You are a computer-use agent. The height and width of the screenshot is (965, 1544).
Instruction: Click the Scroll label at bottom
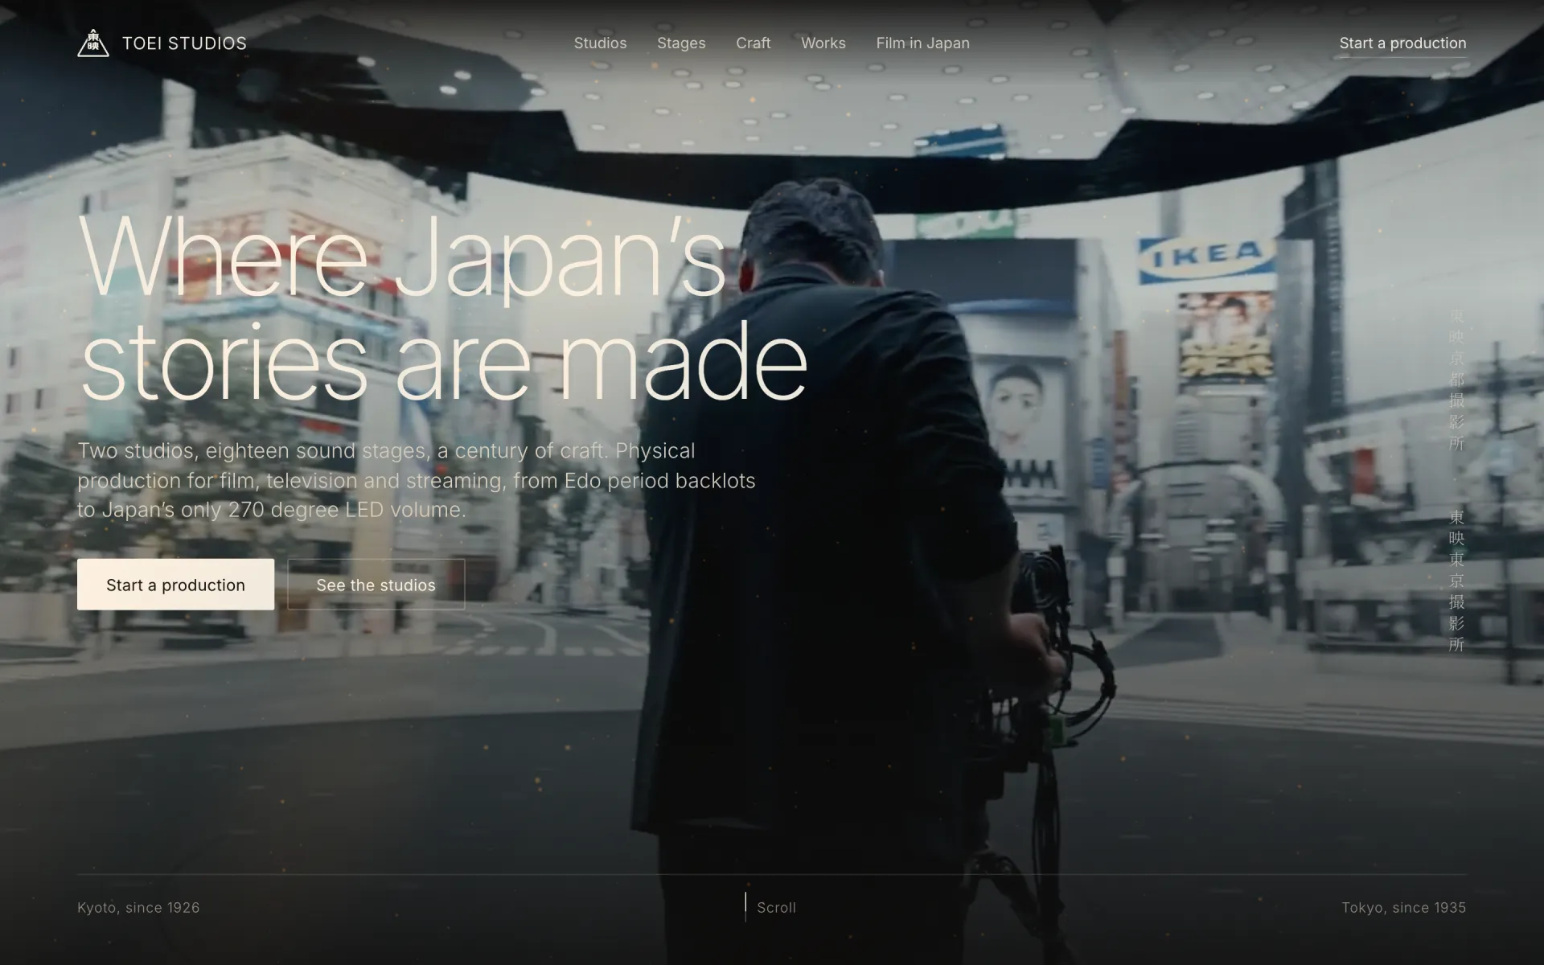click(776, 907)
